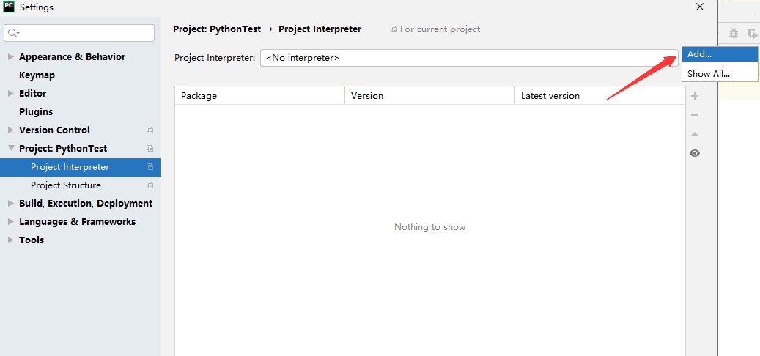The image size is (760, 356).
Task: Expand the Editor settings node
Action: point(10,94)
